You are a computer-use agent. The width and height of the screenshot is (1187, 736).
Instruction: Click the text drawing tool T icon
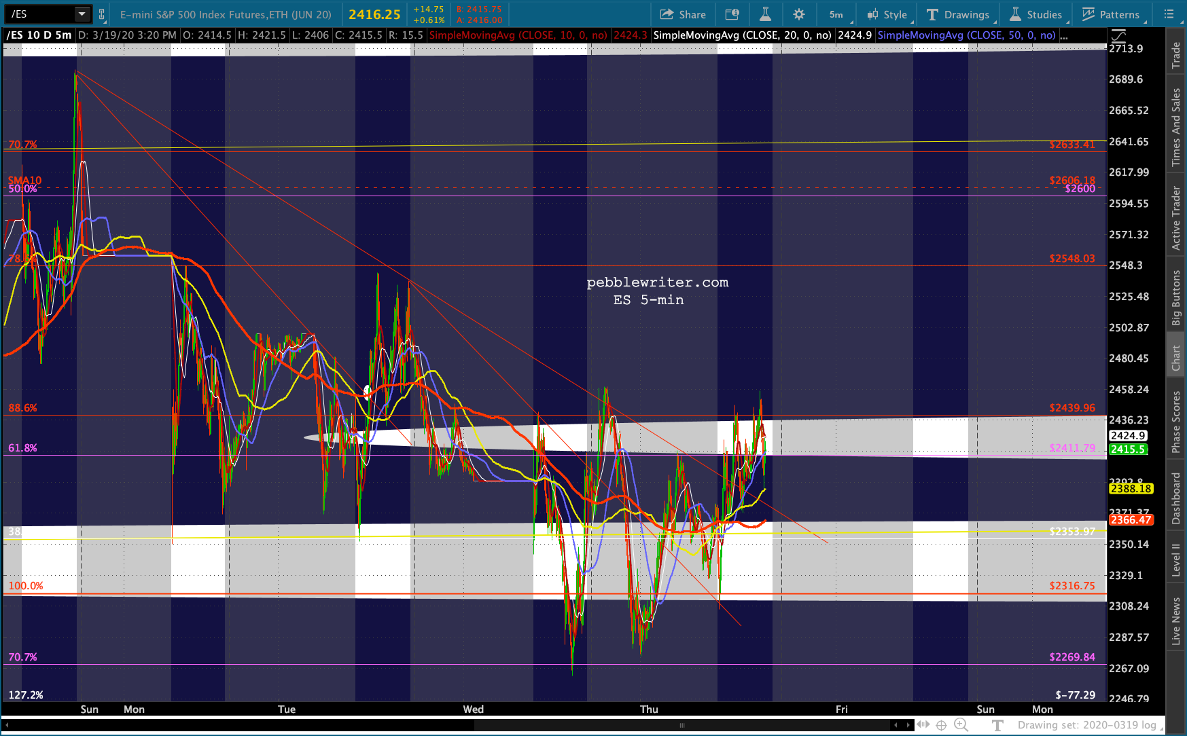click(x=997, y=725)
